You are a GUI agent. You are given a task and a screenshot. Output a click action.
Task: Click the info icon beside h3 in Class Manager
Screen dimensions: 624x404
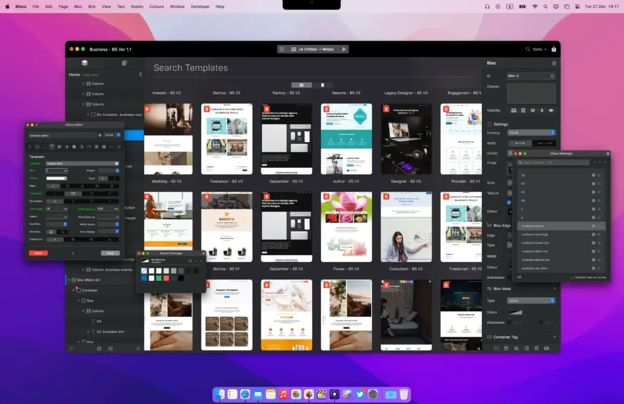[593, 175]
